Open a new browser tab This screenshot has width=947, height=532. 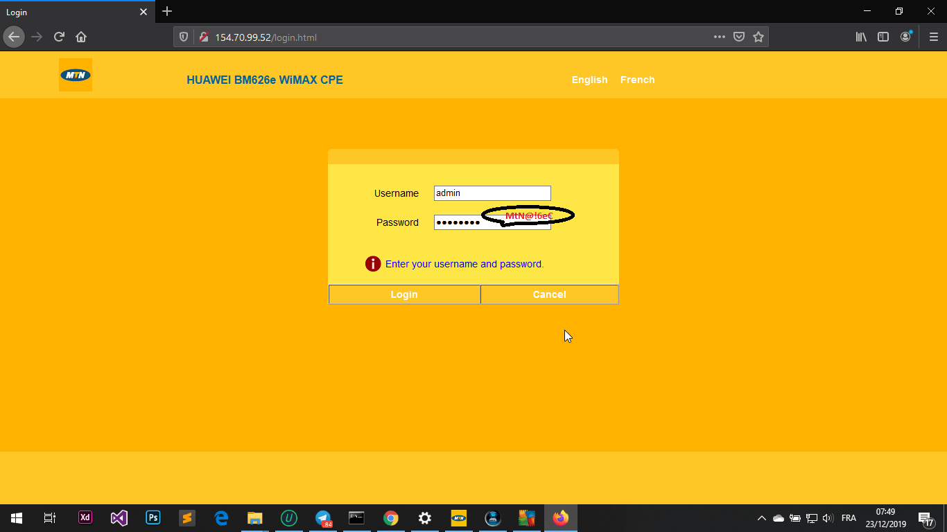(167, 12)
